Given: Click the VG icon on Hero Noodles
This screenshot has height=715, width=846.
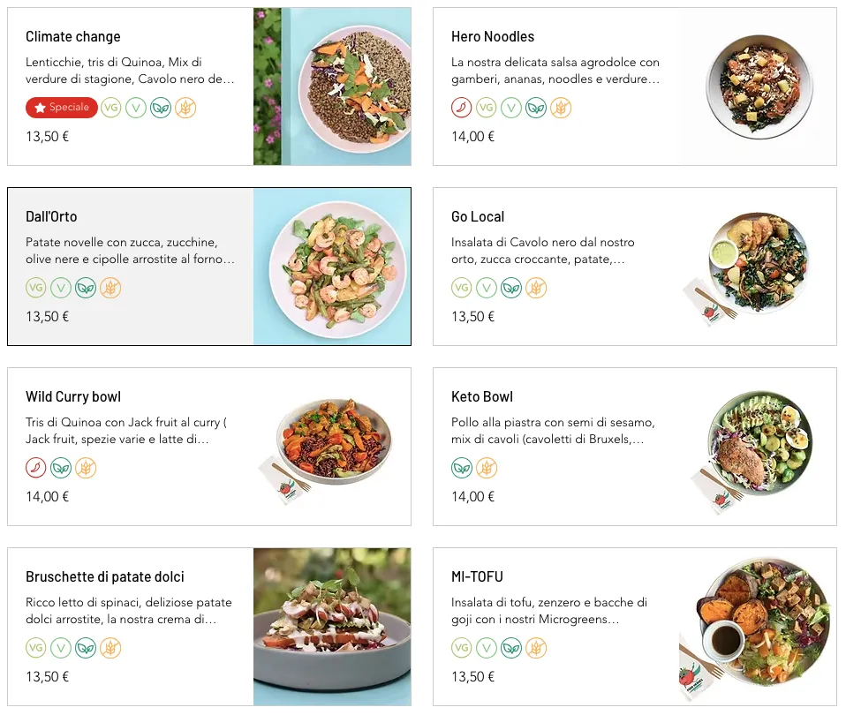Looking at the screenshot, I should tap(487, 108).
